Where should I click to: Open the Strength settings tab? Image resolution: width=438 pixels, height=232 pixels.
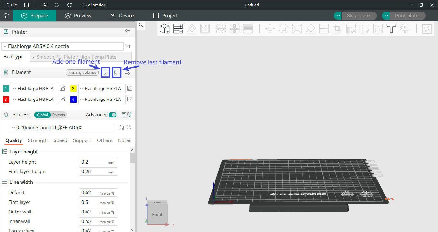tap(38, 140)
